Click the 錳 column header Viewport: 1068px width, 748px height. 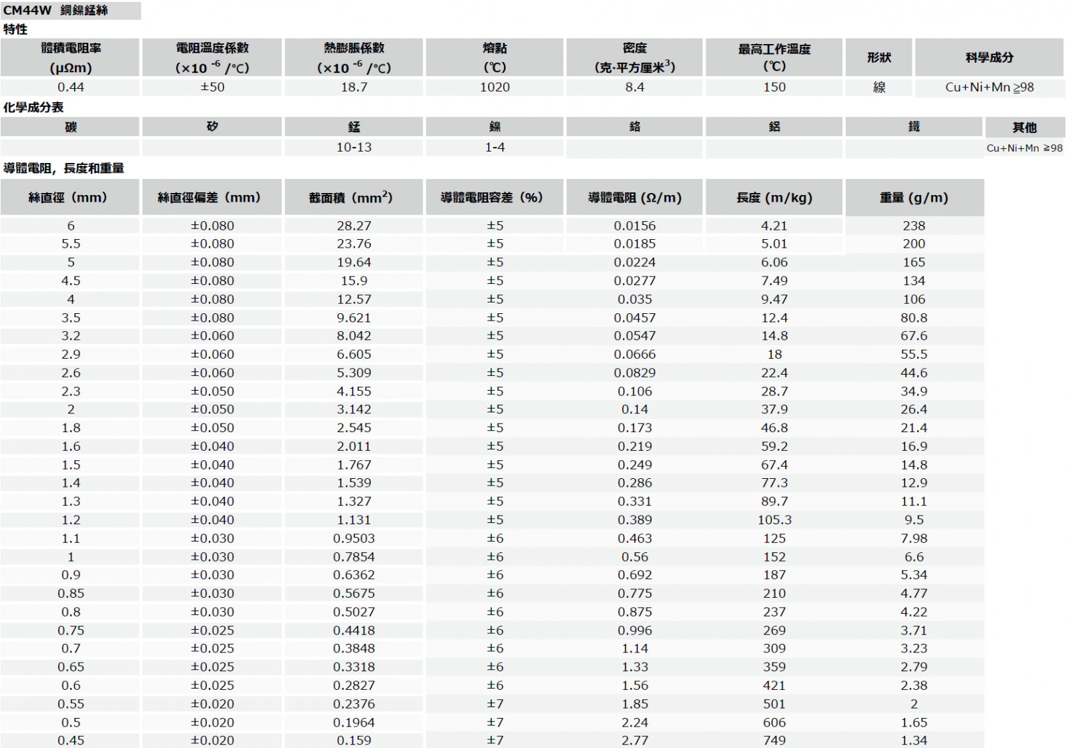(354, 127)
